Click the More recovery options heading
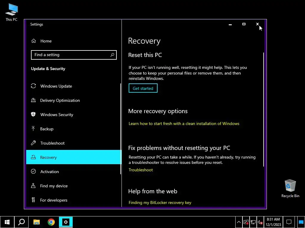 point(158,111)
